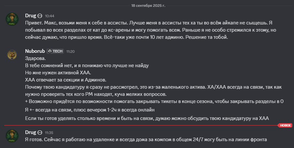Select the line beginning Если ты готов уделять
The width and height of the screenshot is (294, 148).
tap(147, 118)
